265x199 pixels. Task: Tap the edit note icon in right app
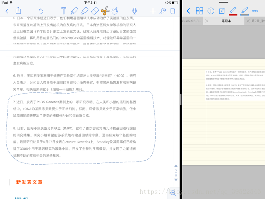click(x=222, y=11)
